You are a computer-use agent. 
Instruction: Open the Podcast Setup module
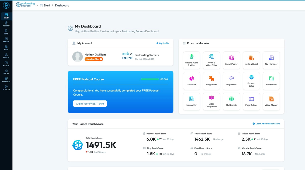pos(251,81)
